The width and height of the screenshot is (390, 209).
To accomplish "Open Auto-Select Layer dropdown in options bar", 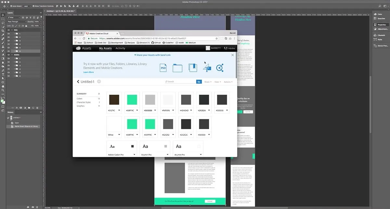I will tap(27, 6).
